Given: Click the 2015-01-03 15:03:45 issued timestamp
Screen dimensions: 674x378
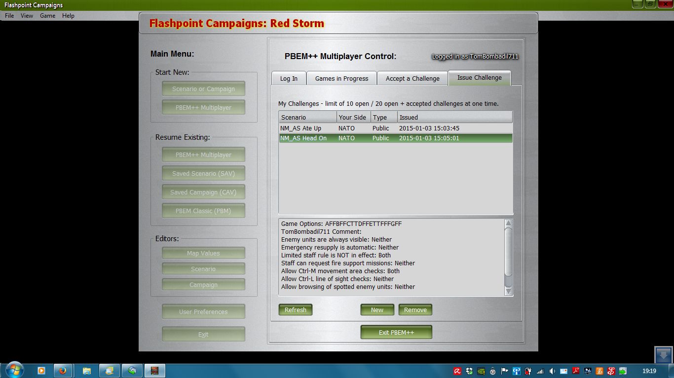Looking at the screenshot, I should [429, 128].
